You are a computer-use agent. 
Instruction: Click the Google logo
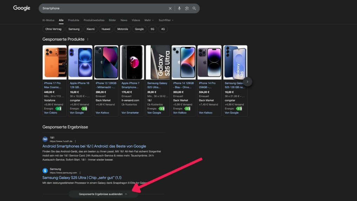click(x=22, y=8)
